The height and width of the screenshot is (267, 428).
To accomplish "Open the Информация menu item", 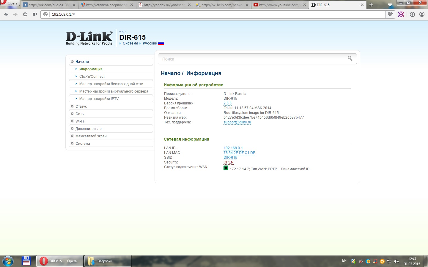I will 111,69.
